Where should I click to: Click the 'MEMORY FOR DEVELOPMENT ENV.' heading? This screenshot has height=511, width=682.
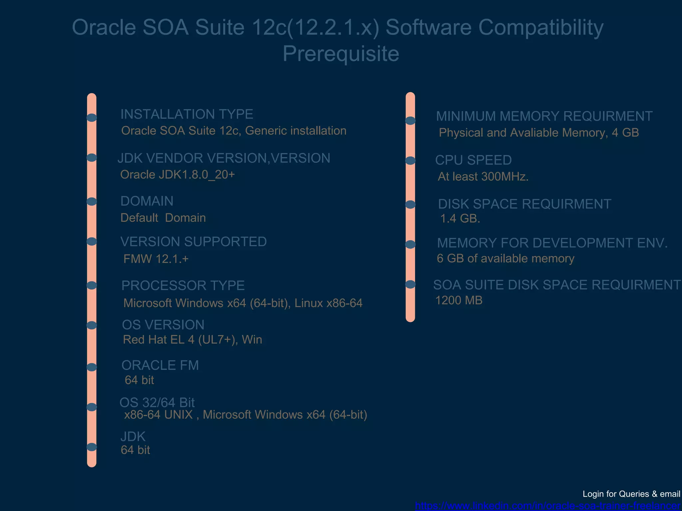click(x=552, y=243)
